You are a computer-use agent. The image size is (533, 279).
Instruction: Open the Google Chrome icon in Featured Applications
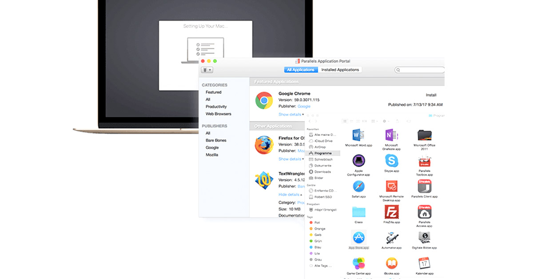pos(264,101)
